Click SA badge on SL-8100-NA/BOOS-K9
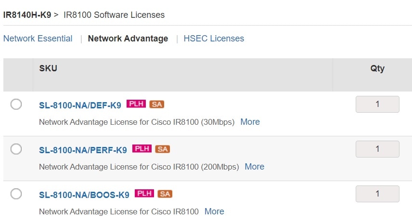The height and width of the screenshot is (224, 412). coord(165,194)
